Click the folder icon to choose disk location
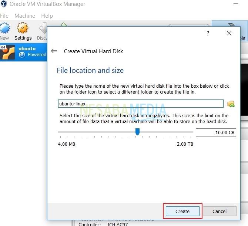 [x=231, y=104]
